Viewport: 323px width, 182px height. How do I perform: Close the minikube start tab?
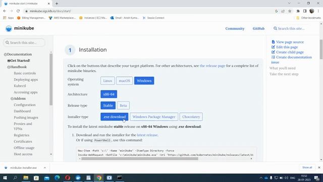pos(49,4)
